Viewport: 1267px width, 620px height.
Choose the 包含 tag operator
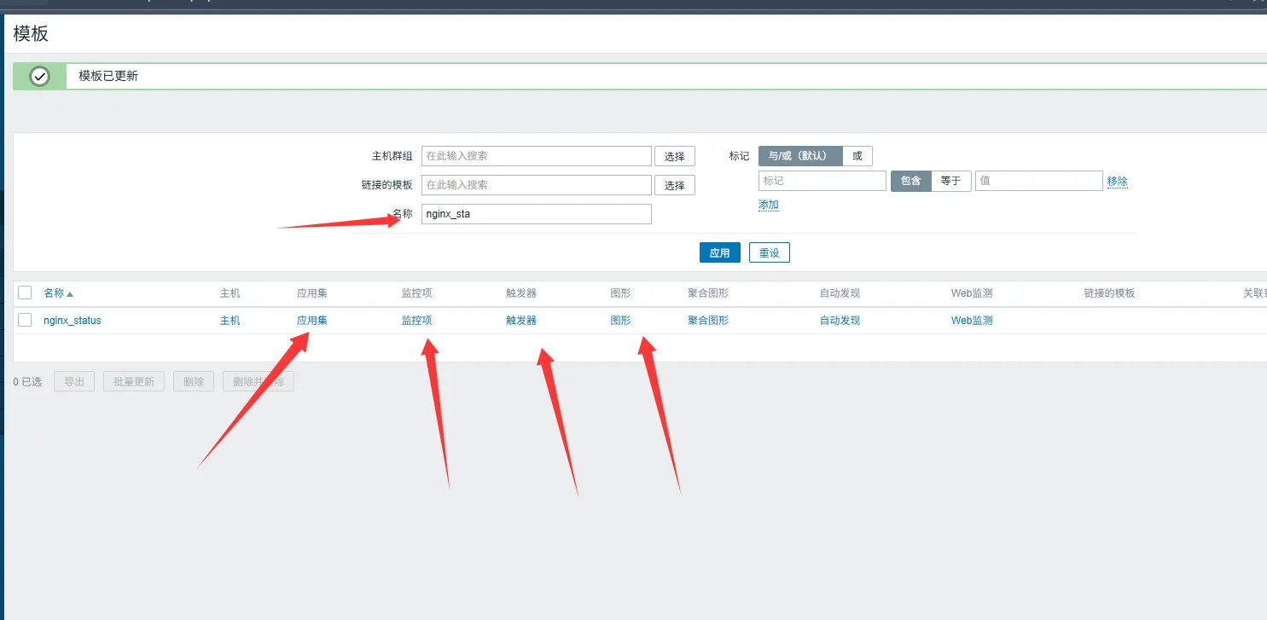[910, 181]
